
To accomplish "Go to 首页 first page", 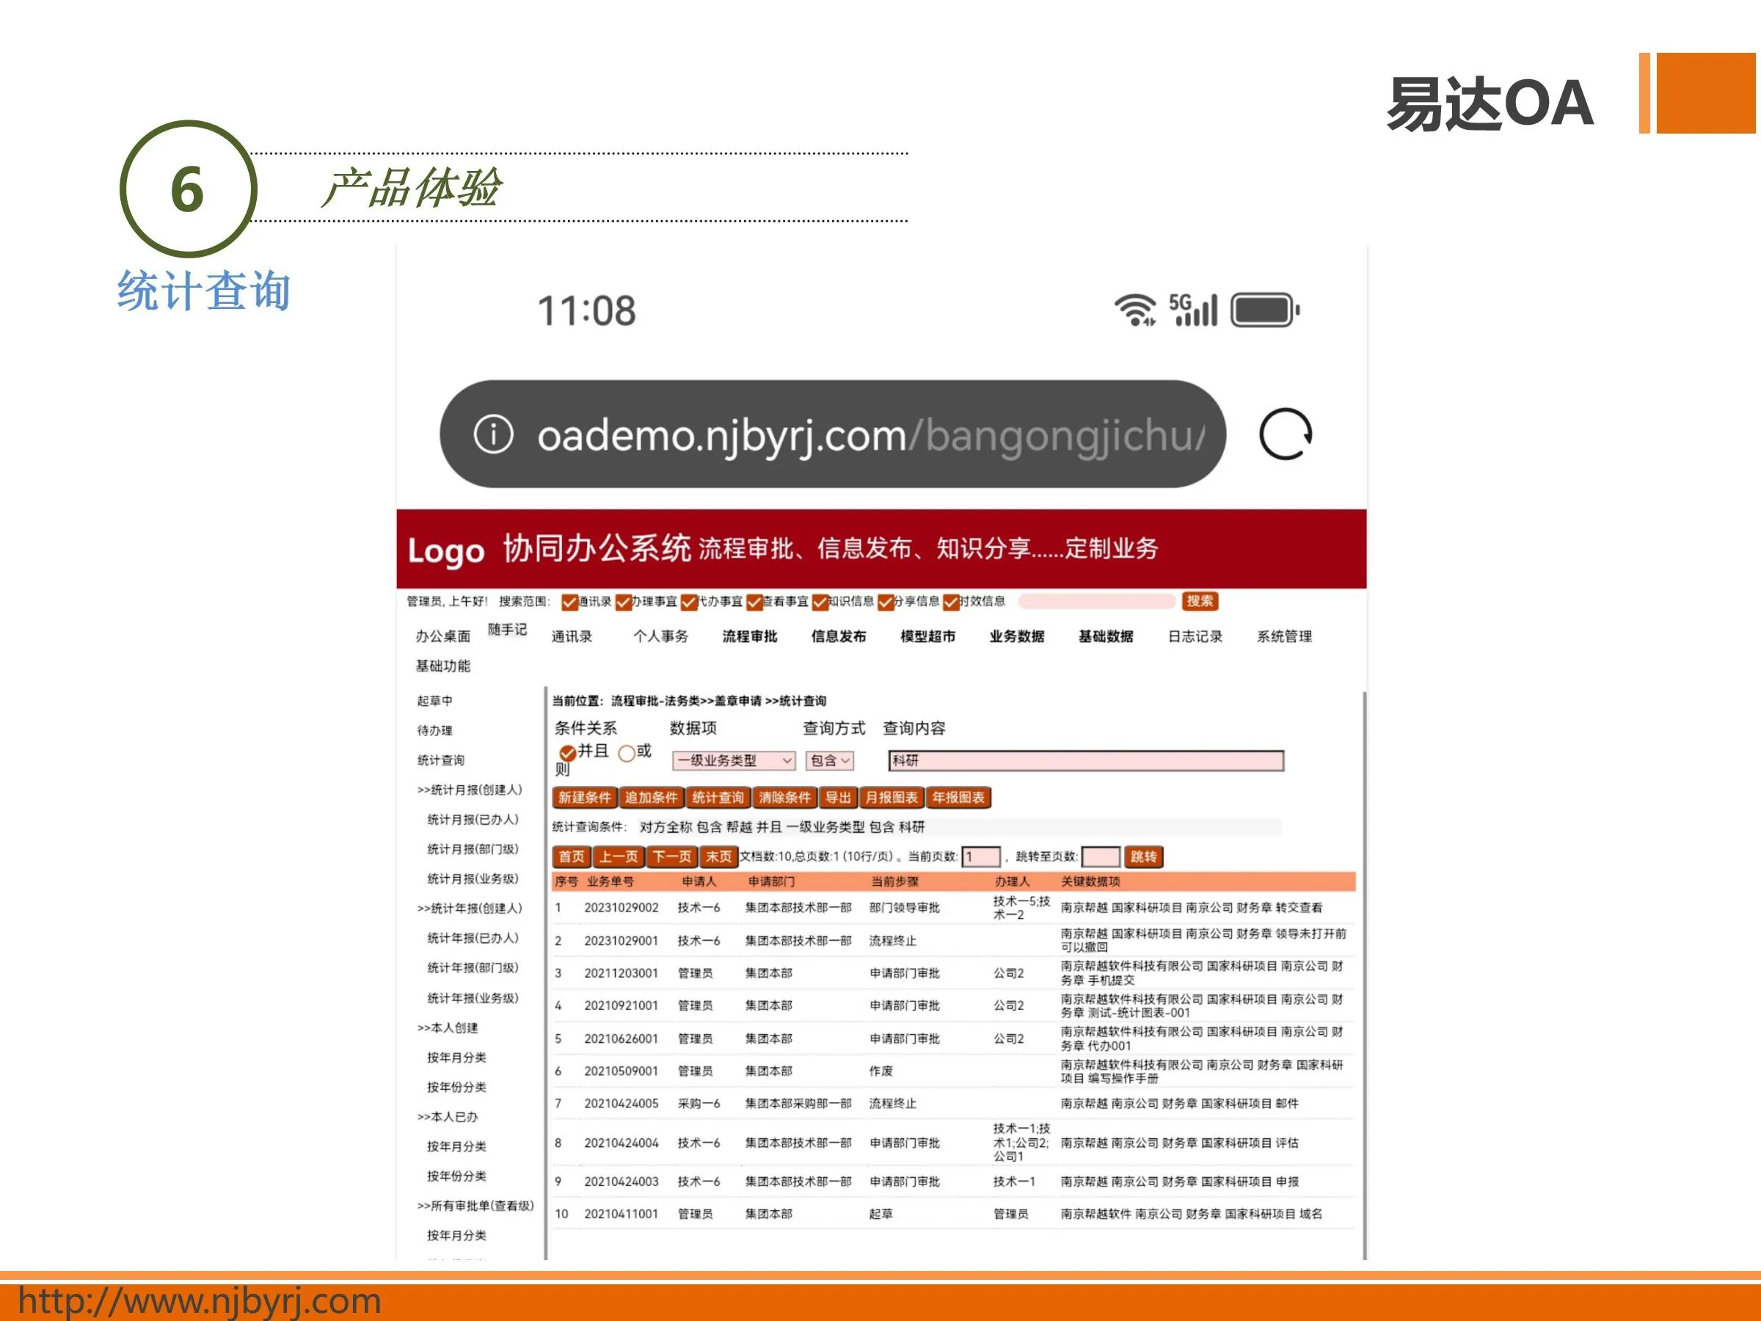I will click(572, 856).
